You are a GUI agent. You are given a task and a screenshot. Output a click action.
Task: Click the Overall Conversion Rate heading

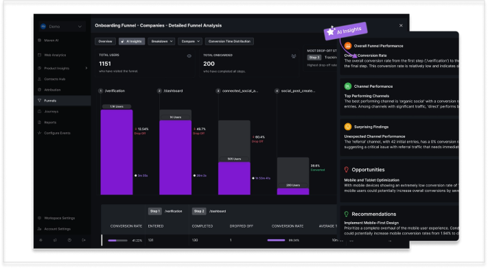click(365, 56)
